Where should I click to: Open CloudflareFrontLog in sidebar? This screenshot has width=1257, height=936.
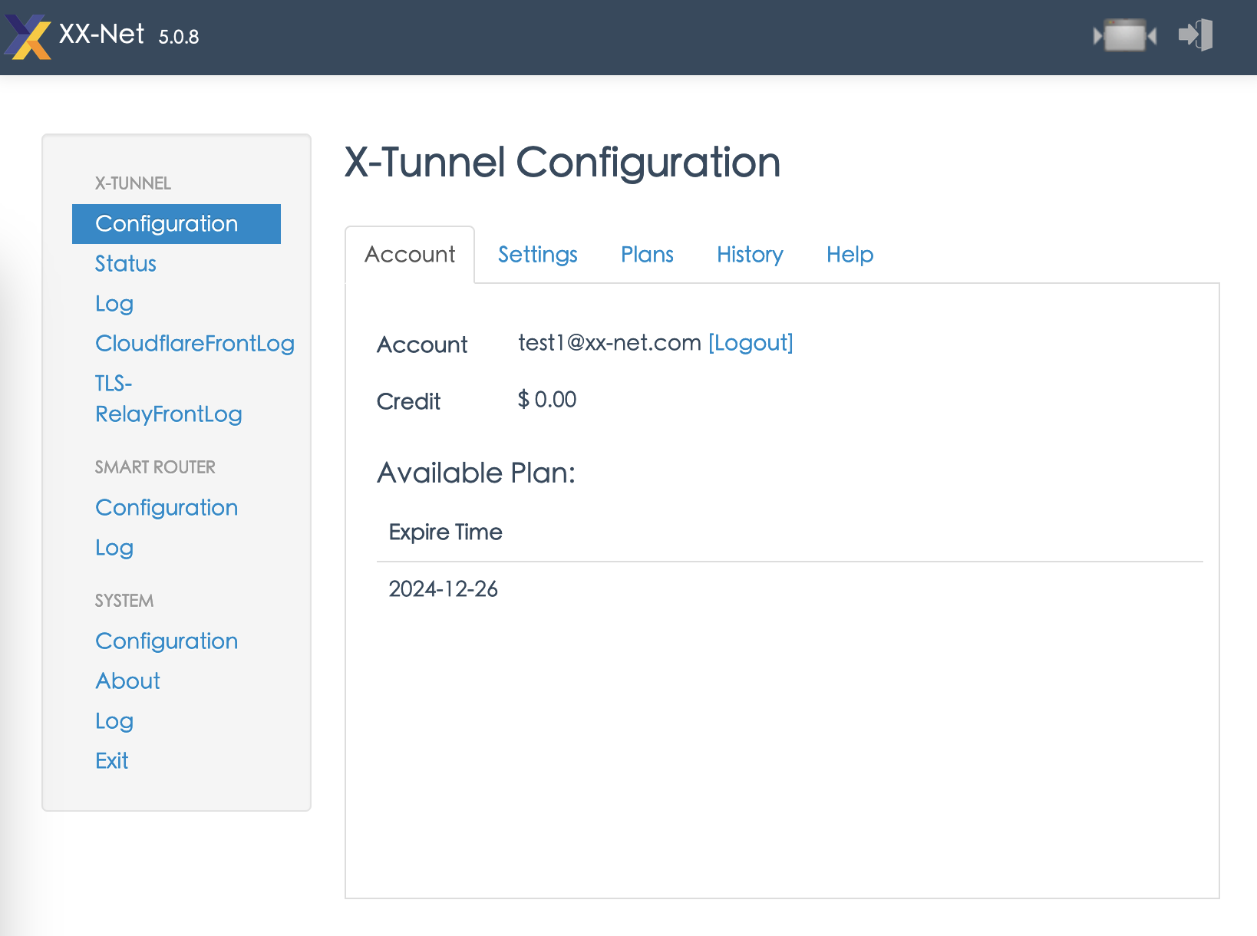(195, 344)
